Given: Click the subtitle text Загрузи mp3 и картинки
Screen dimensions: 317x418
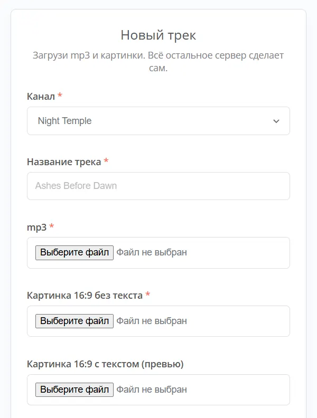Looking at the screenshot, I should pyautogui.click(x=89, y=55).
